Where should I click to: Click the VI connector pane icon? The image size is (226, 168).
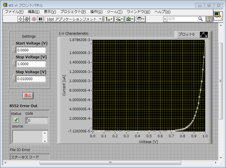pos(218,16)
